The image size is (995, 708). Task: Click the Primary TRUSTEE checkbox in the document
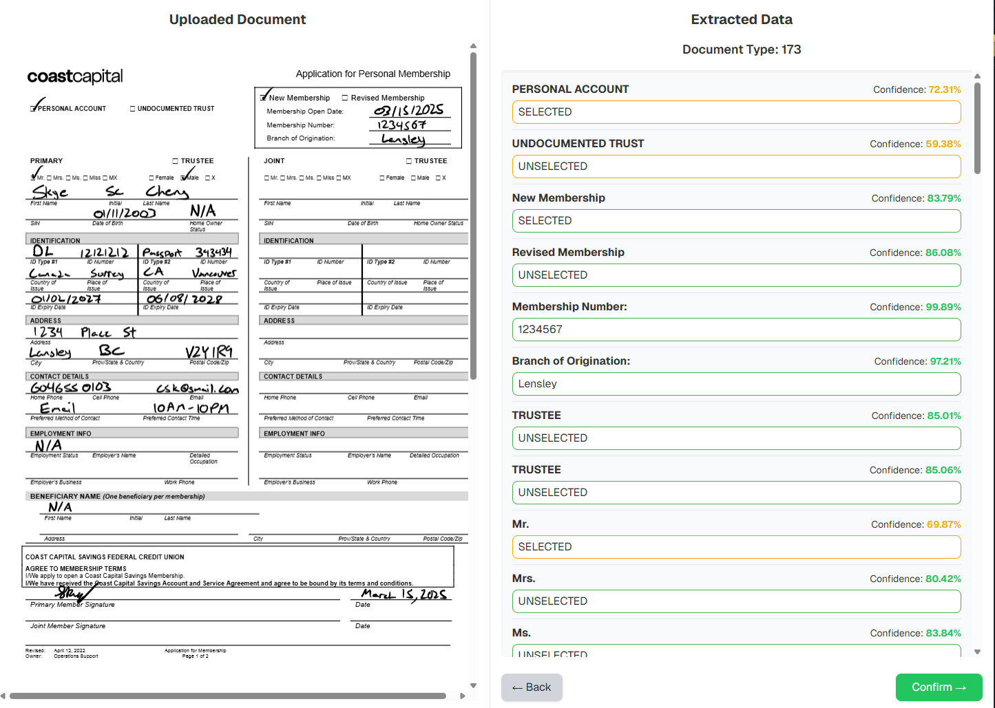click(176, 161)
